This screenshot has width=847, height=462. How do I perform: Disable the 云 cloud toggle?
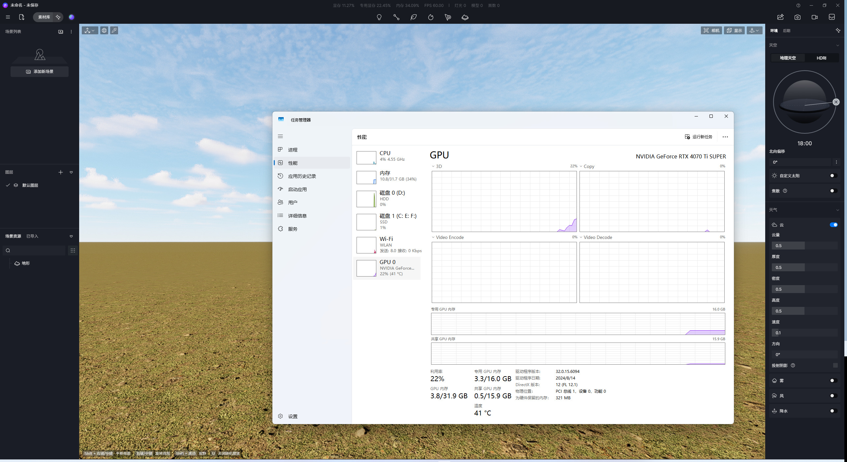pyautogui.click(x=833, y=225)
